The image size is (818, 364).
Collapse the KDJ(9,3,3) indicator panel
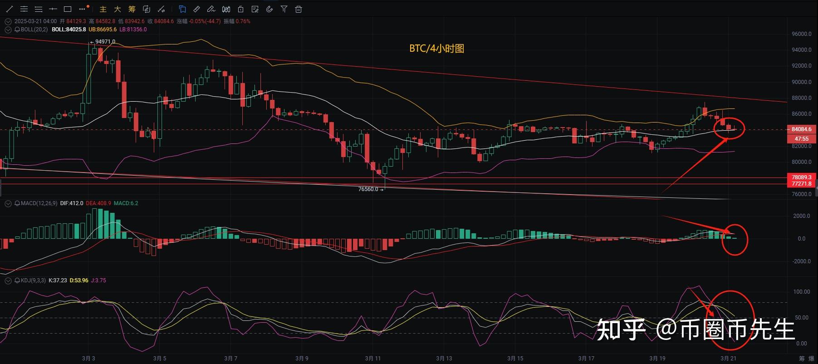coord(8,281)
